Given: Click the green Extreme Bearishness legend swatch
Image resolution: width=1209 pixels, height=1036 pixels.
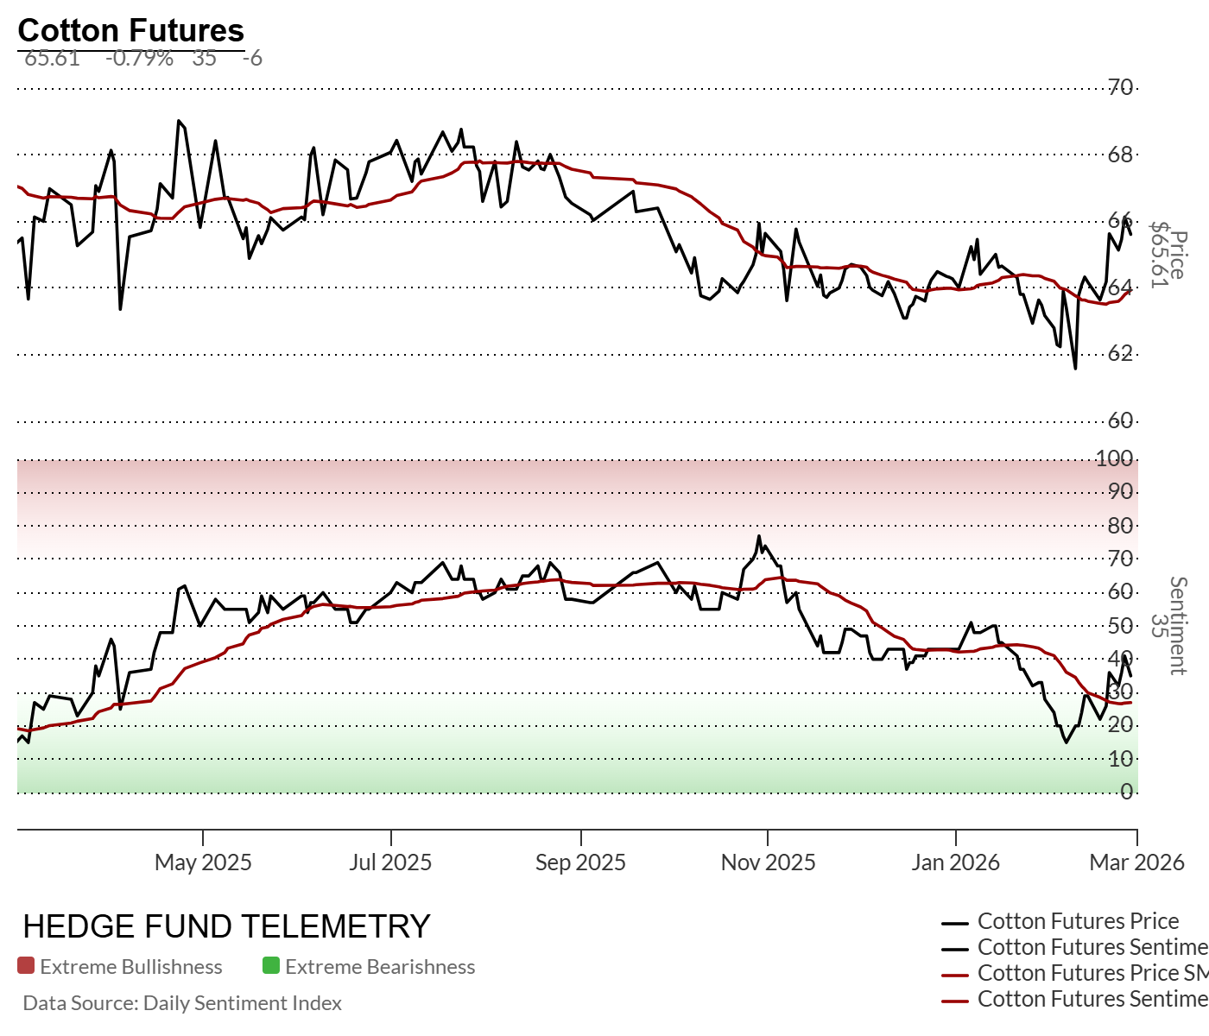Looking at the screenshot, I should 271,966.
